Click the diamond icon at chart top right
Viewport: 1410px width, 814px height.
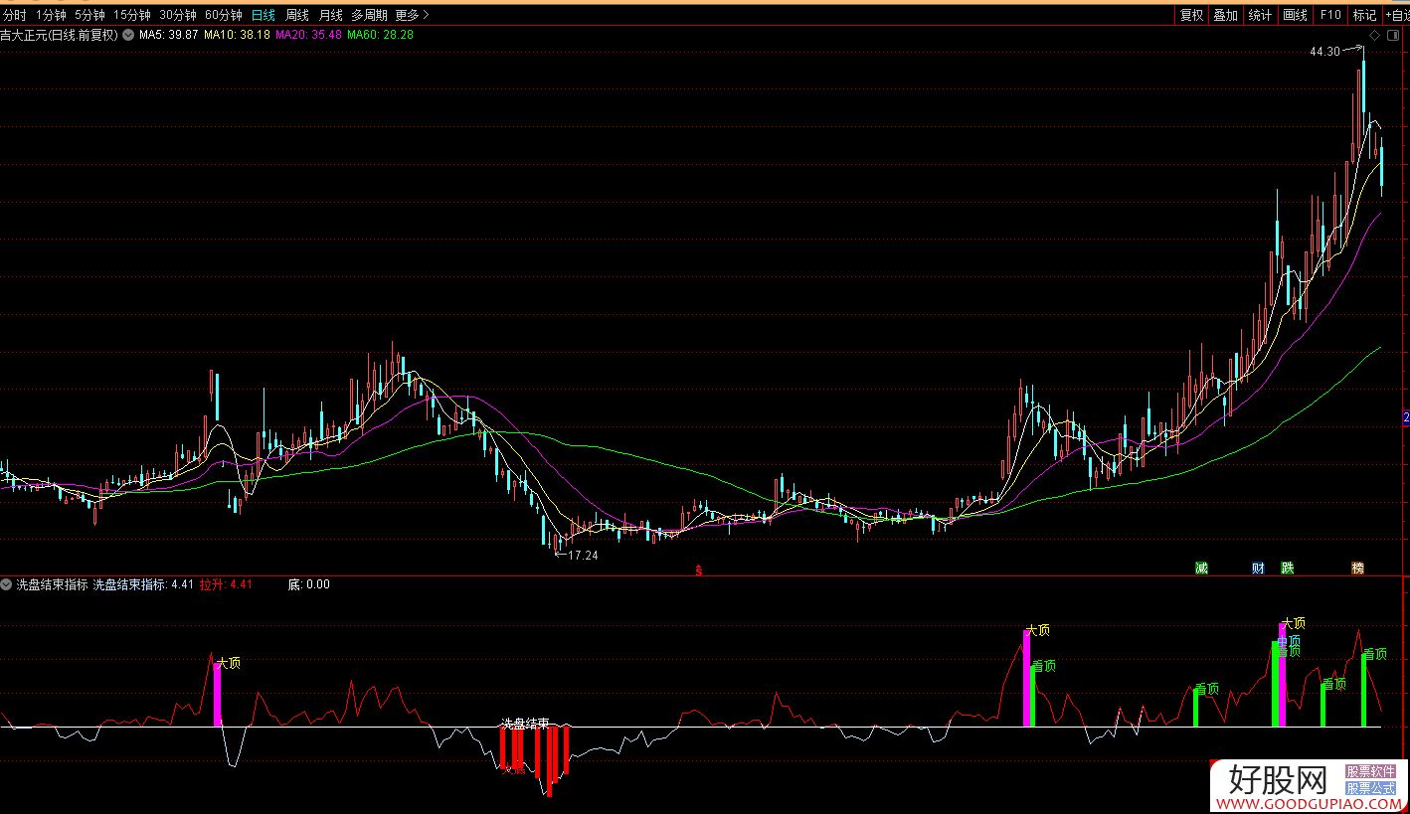(x=1374, y=35)
